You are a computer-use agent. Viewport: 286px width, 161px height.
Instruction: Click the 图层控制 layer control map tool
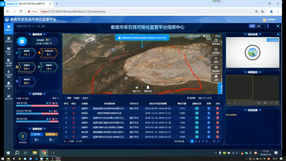tap(216, 42)
